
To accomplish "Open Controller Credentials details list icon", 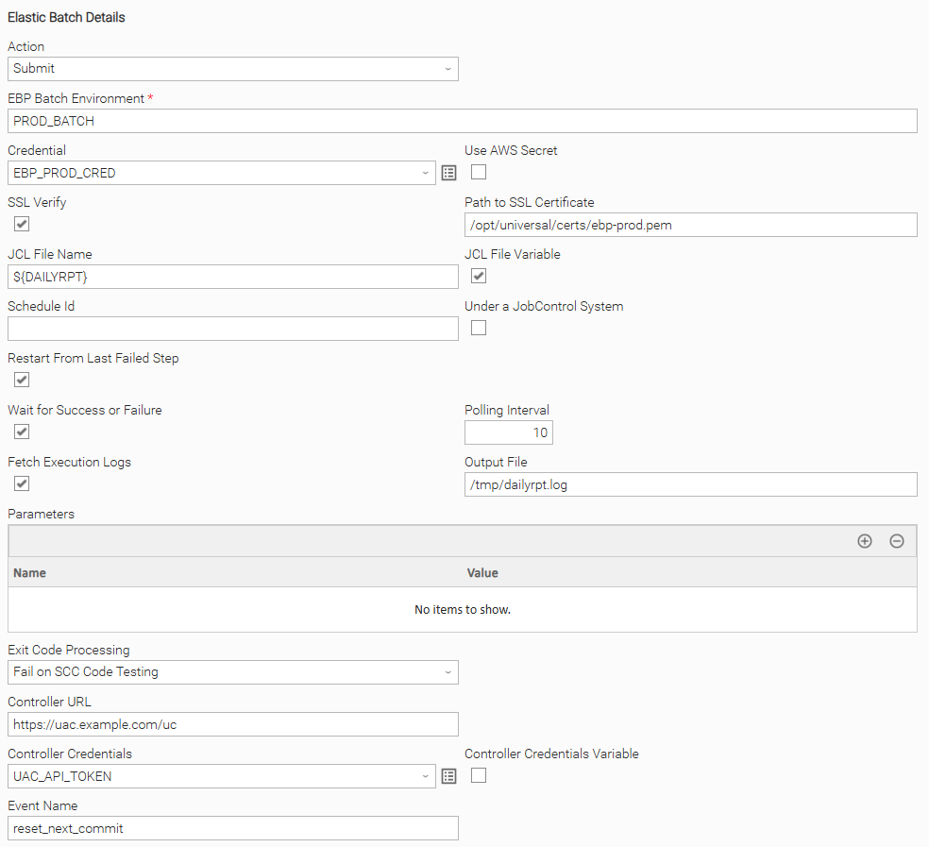I will point(449,776).
